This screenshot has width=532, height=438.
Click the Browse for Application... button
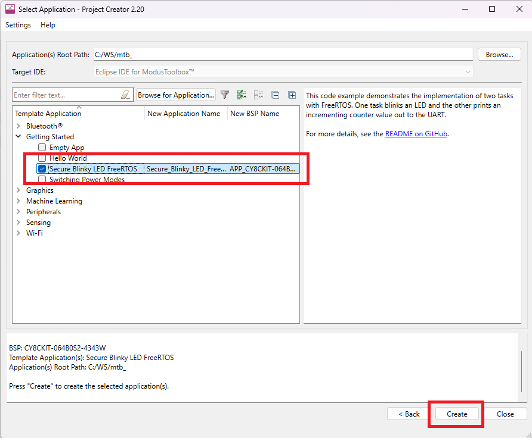pyautogui.click(x=176, y=95)
